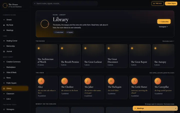
Task: Click the Meetings floating bar
Action: pyautogui.click(x=155, y=108)
